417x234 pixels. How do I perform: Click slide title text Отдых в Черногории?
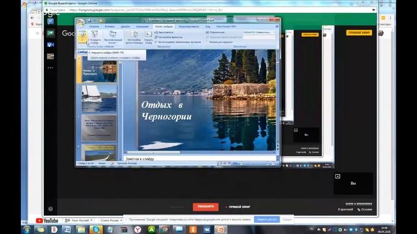pyautogui.click(x=166, y=110)
